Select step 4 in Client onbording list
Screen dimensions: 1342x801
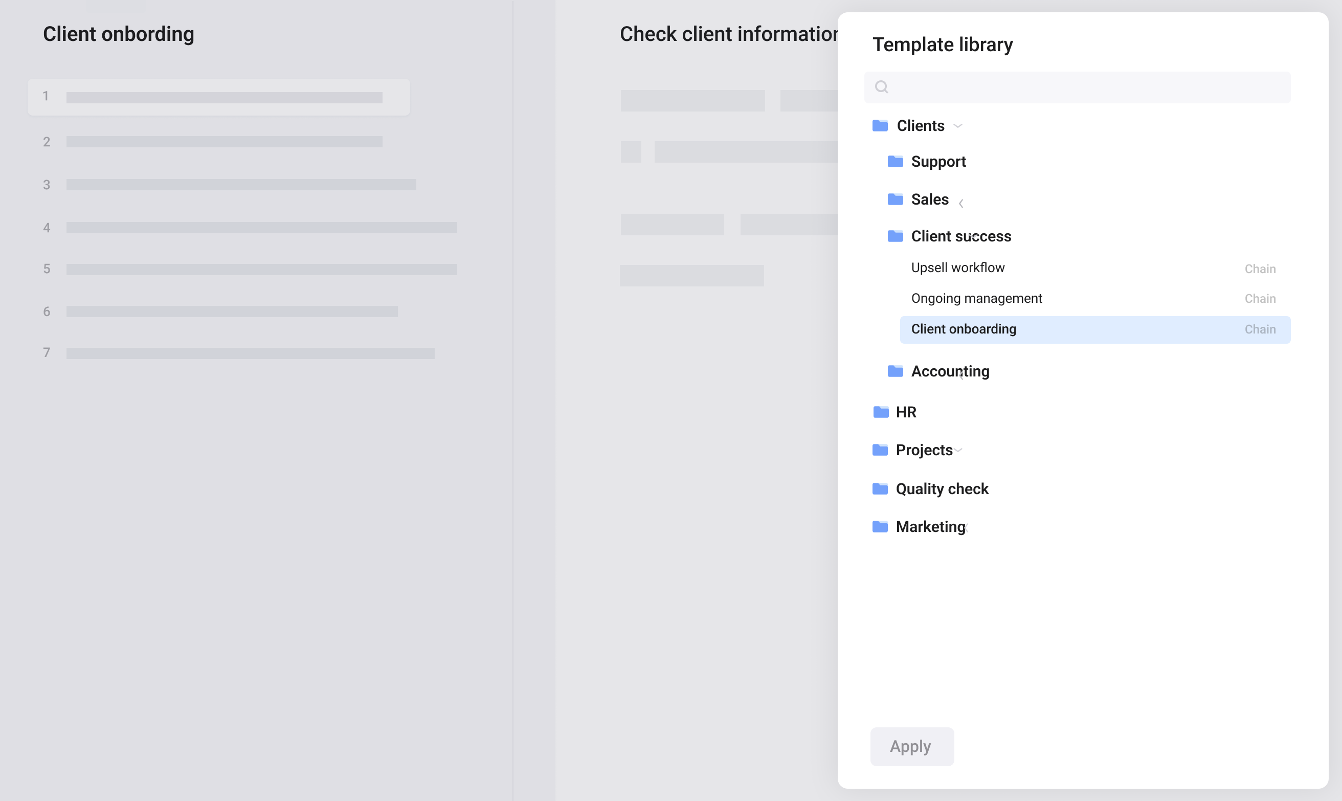(x=250, y=228)
